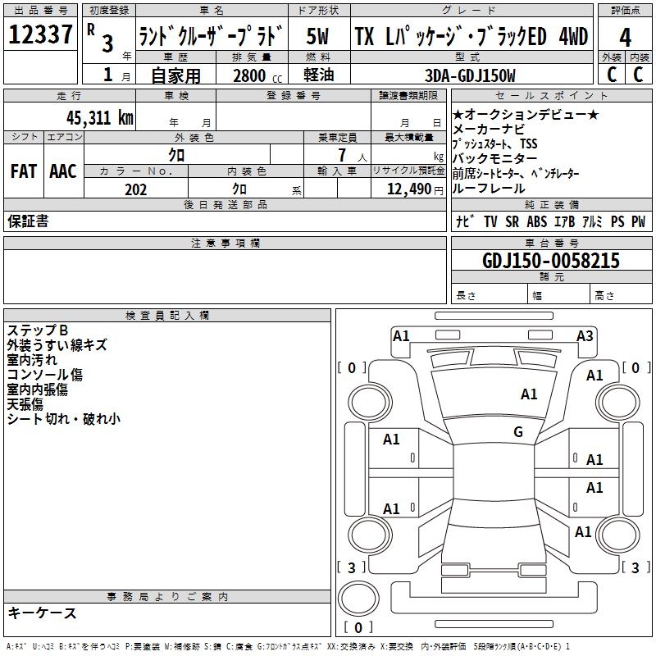Image resolution: width=656 pixels, height=656 pixels.
Task: Click the メーカーナビ sales point
Action: click(x=488, y=130)
